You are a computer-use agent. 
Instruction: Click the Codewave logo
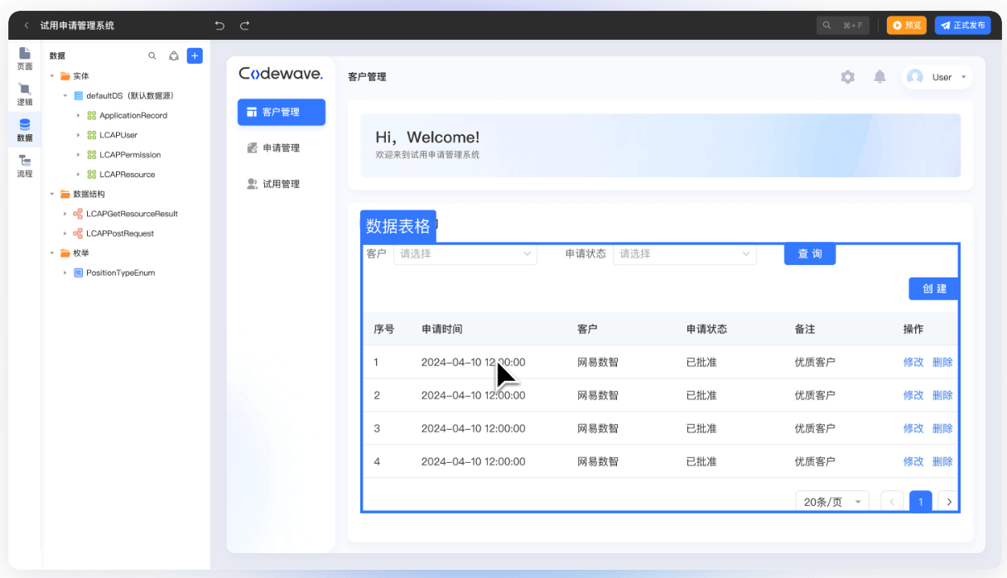pos(281,74)
